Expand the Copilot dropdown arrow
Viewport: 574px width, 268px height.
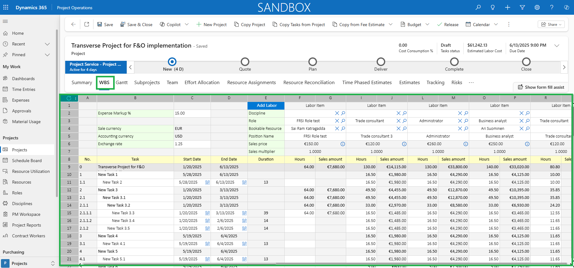187,25
